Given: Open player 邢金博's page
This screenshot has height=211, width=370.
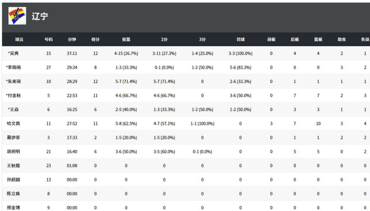Looking at the screenshot, I should 13,208.
